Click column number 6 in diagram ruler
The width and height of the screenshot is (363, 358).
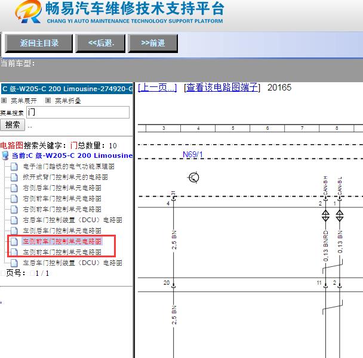tap(267, 128)
